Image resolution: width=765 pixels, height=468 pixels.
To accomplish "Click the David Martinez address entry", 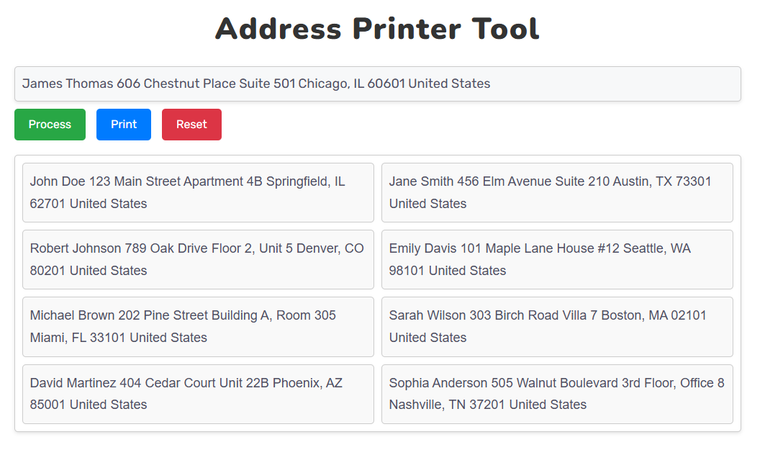I will pos(198,394).
